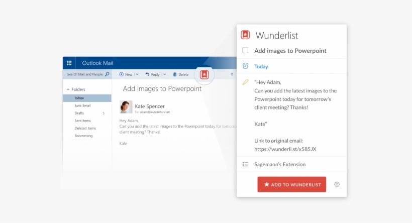
Task: Click the search magnifier icon
Action: pos(107,74)
